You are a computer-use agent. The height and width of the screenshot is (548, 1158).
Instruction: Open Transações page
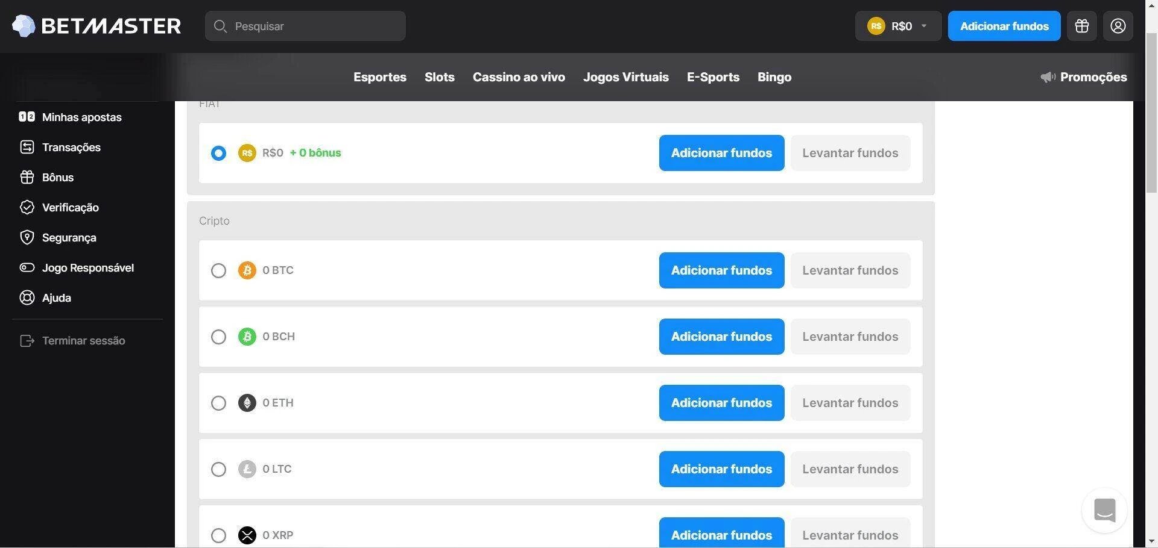pyautogui.click(x=71, y=147)
